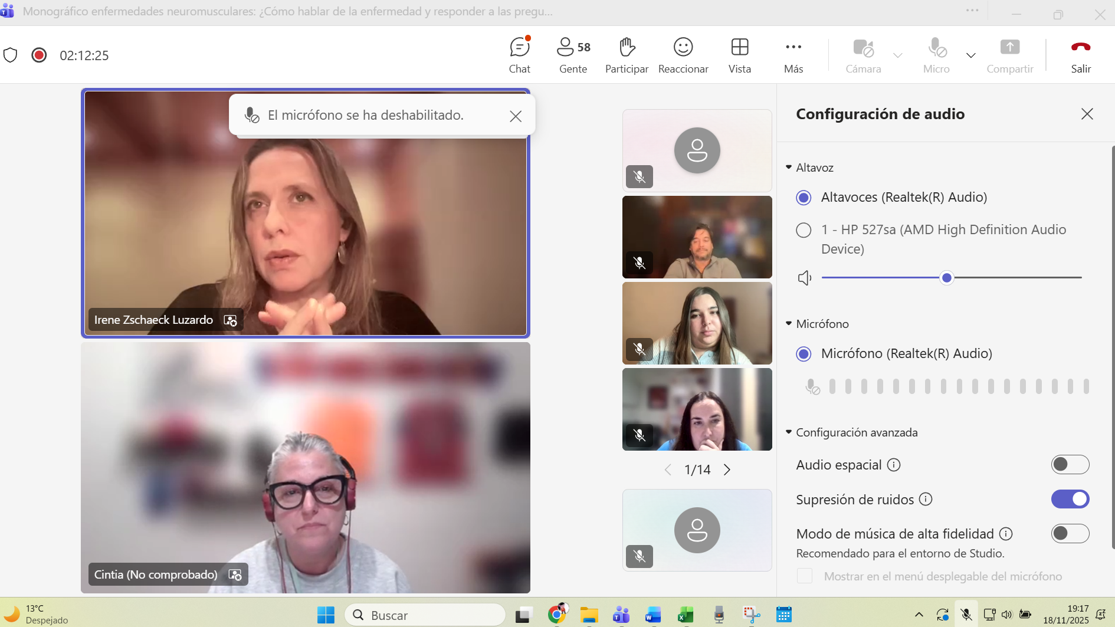The width and height of the screenshot is (1115, 627).
Task: Enable the Audio espacial toggle
Action: [1070, 465]
